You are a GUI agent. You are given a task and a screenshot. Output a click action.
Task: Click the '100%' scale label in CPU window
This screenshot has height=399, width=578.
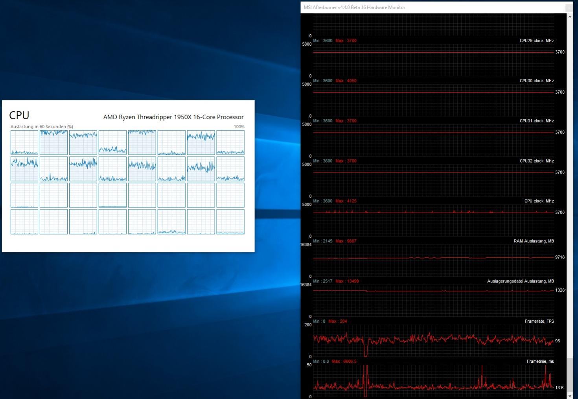[239, 127]
